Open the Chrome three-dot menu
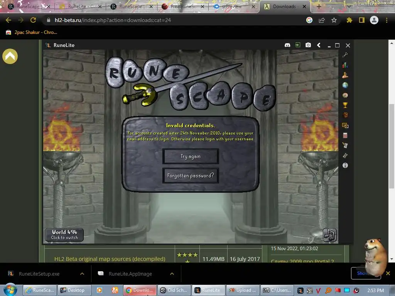This screenshot has width=395, height=296. (387, 20)
